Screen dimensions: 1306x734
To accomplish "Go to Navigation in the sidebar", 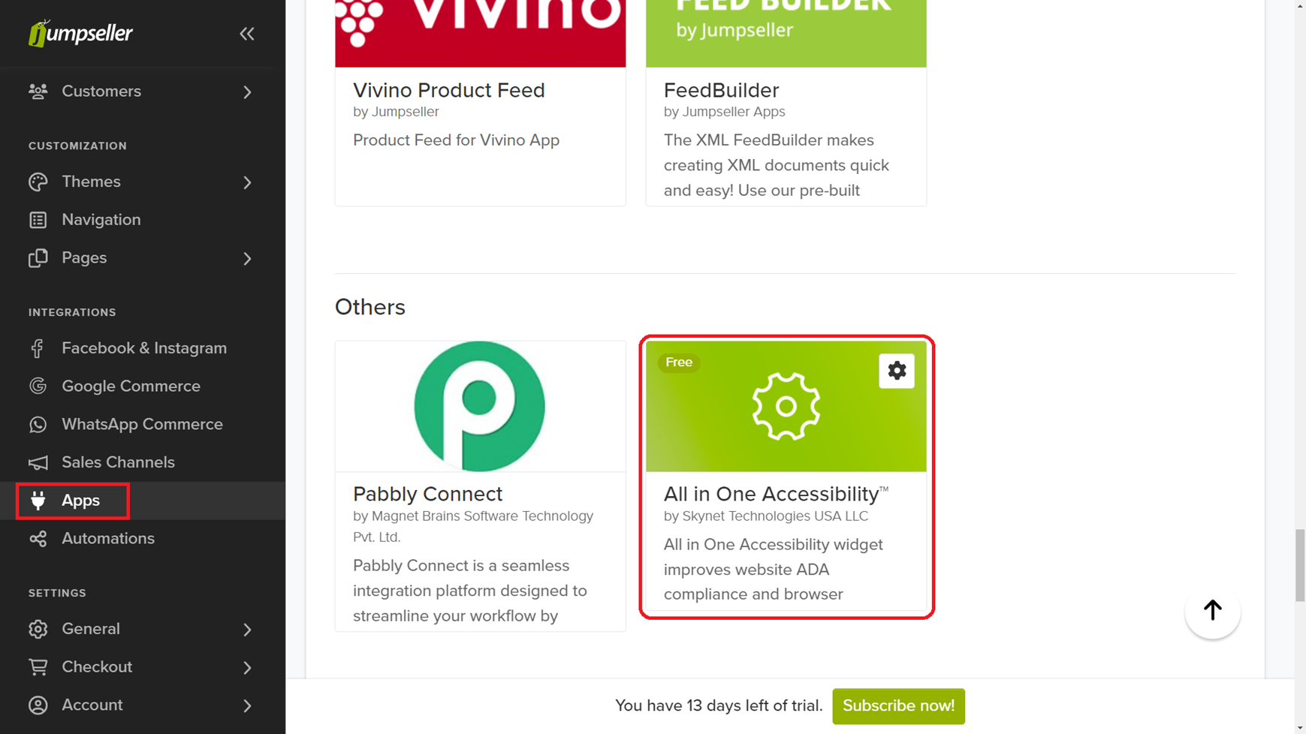I will (101, 220).
